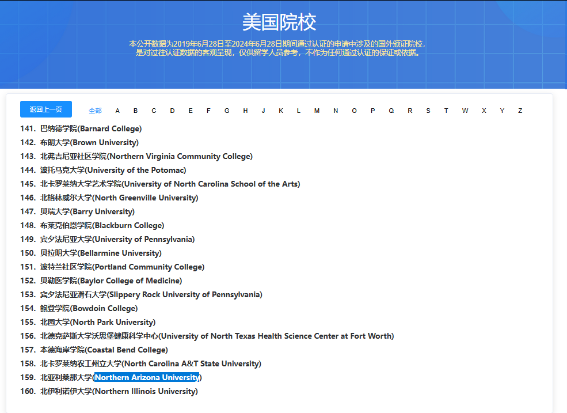This screenshot has height=413, width=567.
Task: Filter schools by letter R
Action: pos(410,111)
